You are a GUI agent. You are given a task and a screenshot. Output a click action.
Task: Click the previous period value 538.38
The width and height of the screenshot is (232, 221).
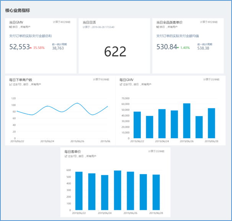[203, 48]
